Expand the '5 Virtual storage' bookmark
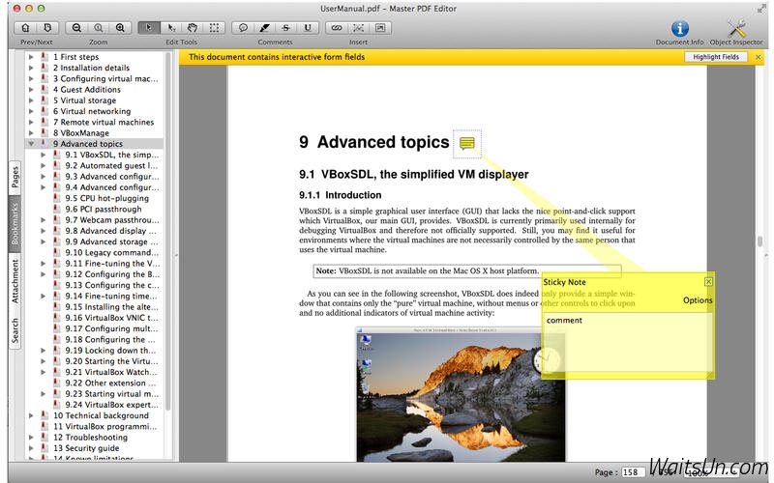This screenshot has width=774, height=483. [x=31, y=100]
